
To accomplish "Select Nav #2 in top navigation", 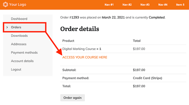I will 127,5.
